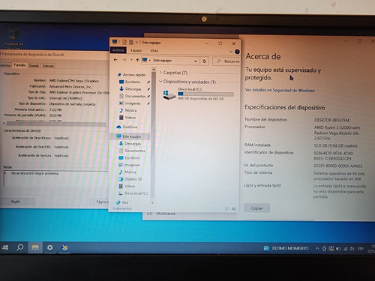
Task: Click navigation pane scrollbar up arrow
Action: 154,70
